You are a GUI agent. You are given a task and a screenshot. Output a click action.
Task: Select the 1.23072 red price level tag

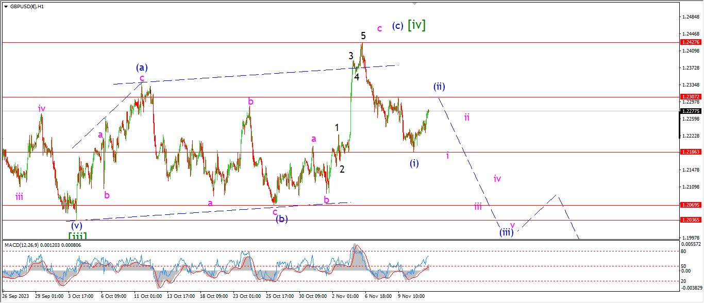[x=690, y=97]
